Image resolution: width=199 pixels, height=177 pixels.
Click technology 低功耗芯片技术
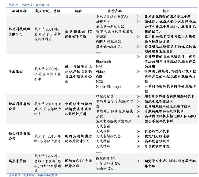coord(157,131)
